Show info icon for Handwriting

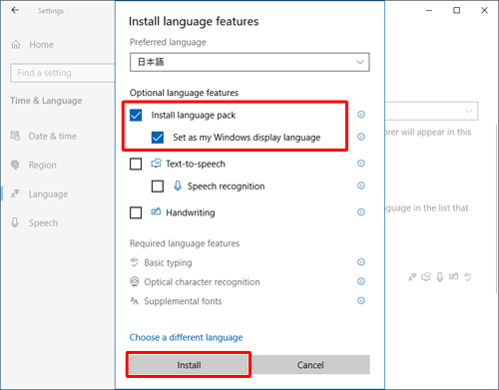point(361,212)
